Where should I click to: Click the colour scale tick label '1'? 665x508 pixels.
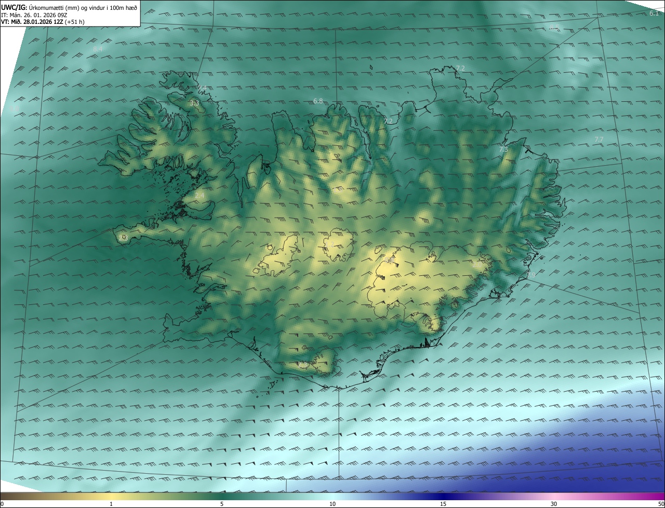pyautogui.click(x=111, y=504)
